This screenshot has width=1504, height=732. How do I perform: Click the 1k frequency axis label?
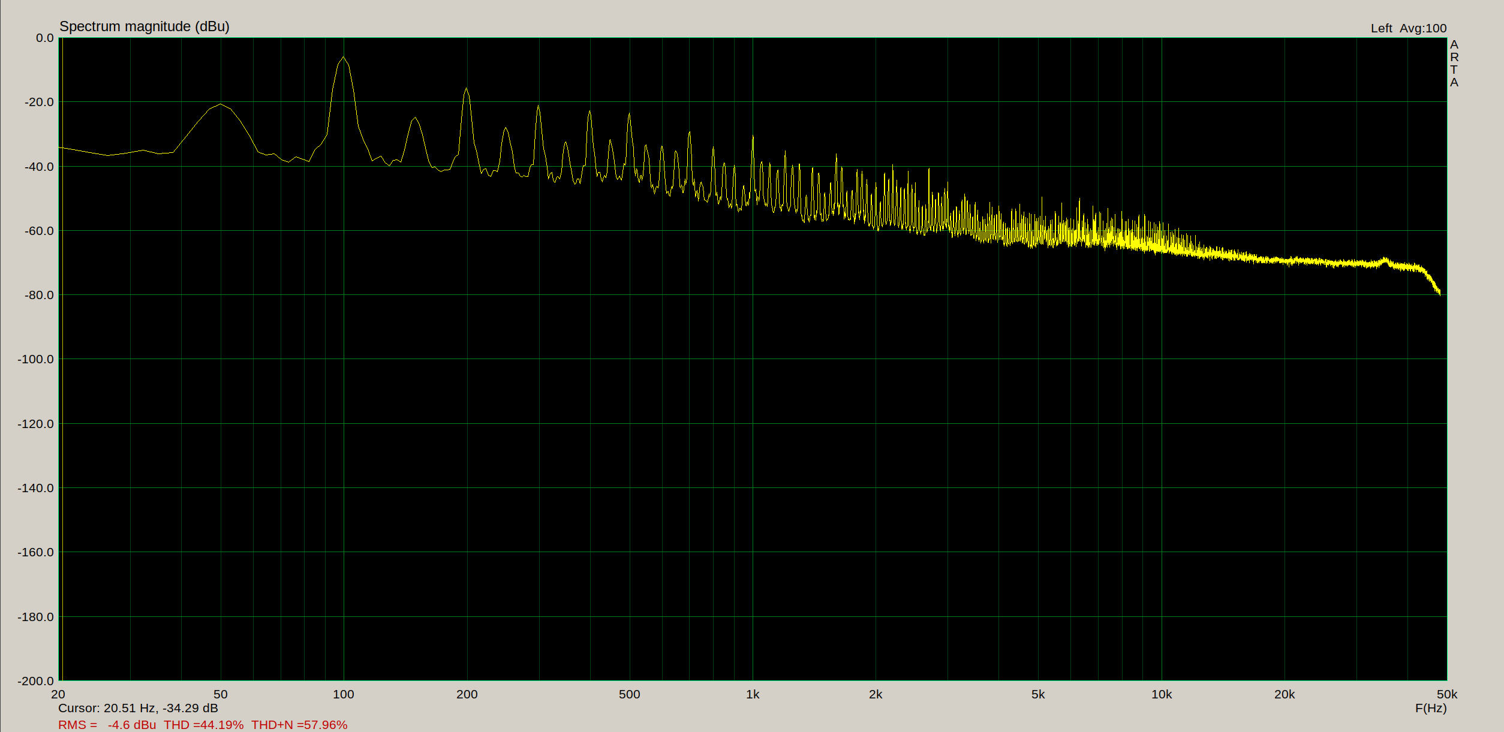click(x=753, y=694)
